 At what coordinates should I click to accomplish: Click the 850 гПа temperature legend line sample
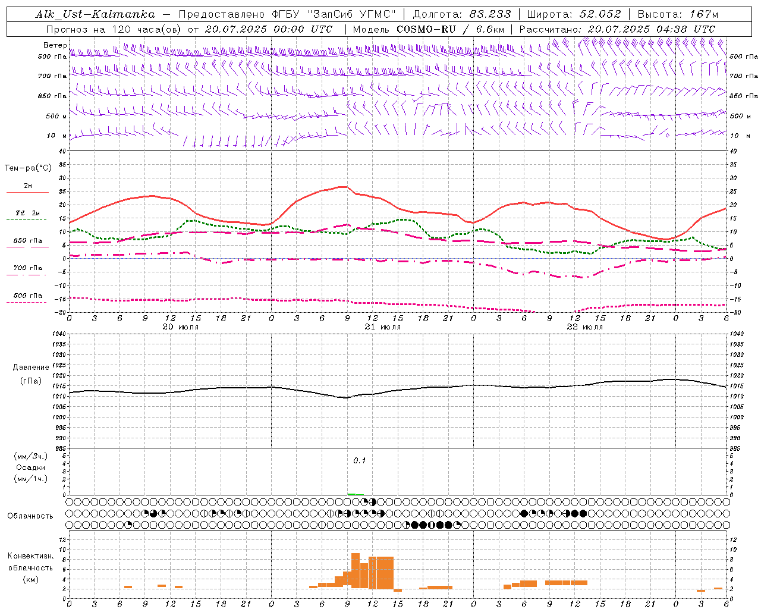[27, 247]
